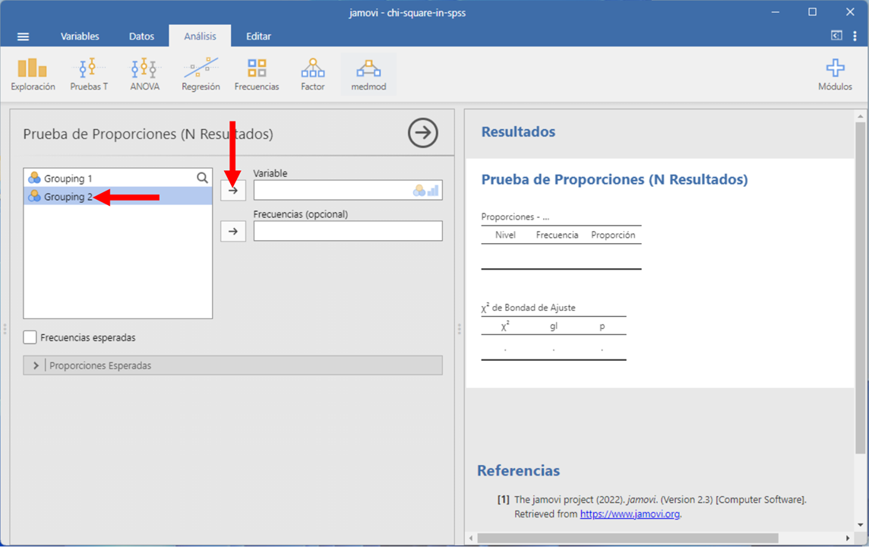869x547 pixels.
Task: Open the Pruebas T analysis menu
Action: coord(89,74)
